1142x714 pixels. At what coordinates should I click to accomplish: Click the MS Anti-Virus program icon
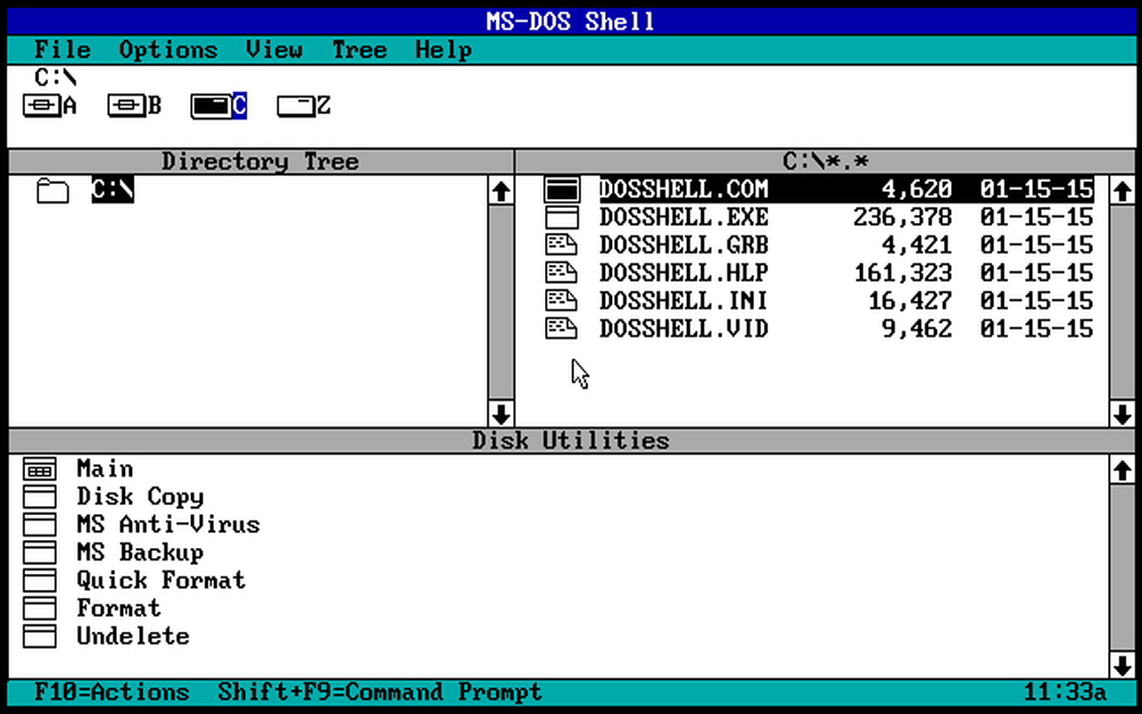(39, 525)
